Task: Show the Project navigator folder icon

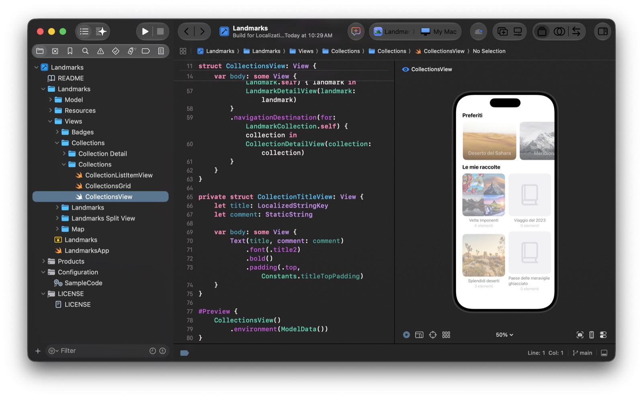Action: pos(40,51)
